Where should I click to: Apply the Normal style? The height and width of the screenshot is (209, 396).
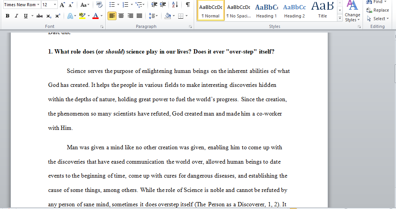coord(211,10)
